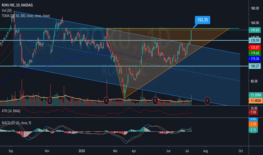Click the Jul label on time axis
The width and height of the screenshot is (263, 155).
[x=187, y=151]
